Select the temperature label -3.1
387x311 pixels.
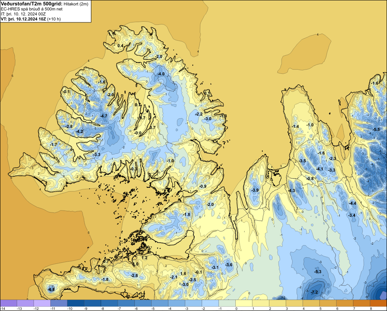tap(215, 267)
